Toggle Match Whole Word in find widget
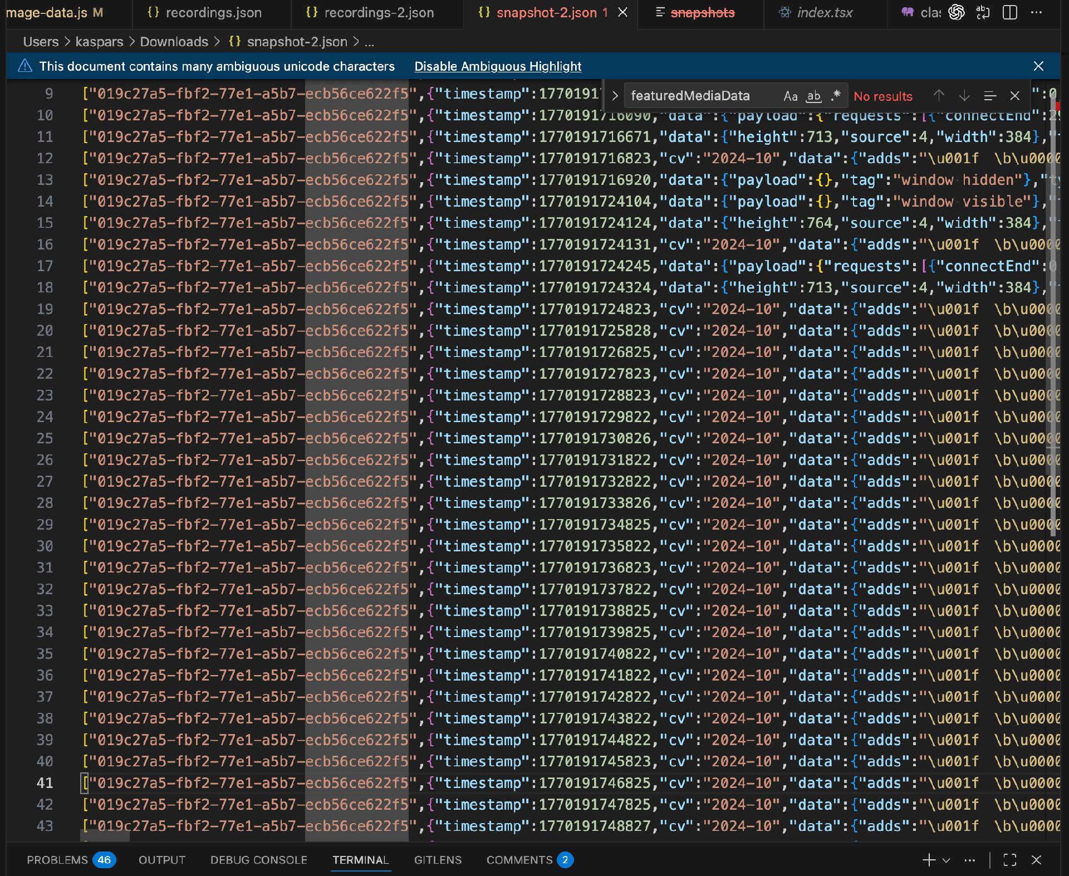Screen dimensions: 1069x876 813,96
